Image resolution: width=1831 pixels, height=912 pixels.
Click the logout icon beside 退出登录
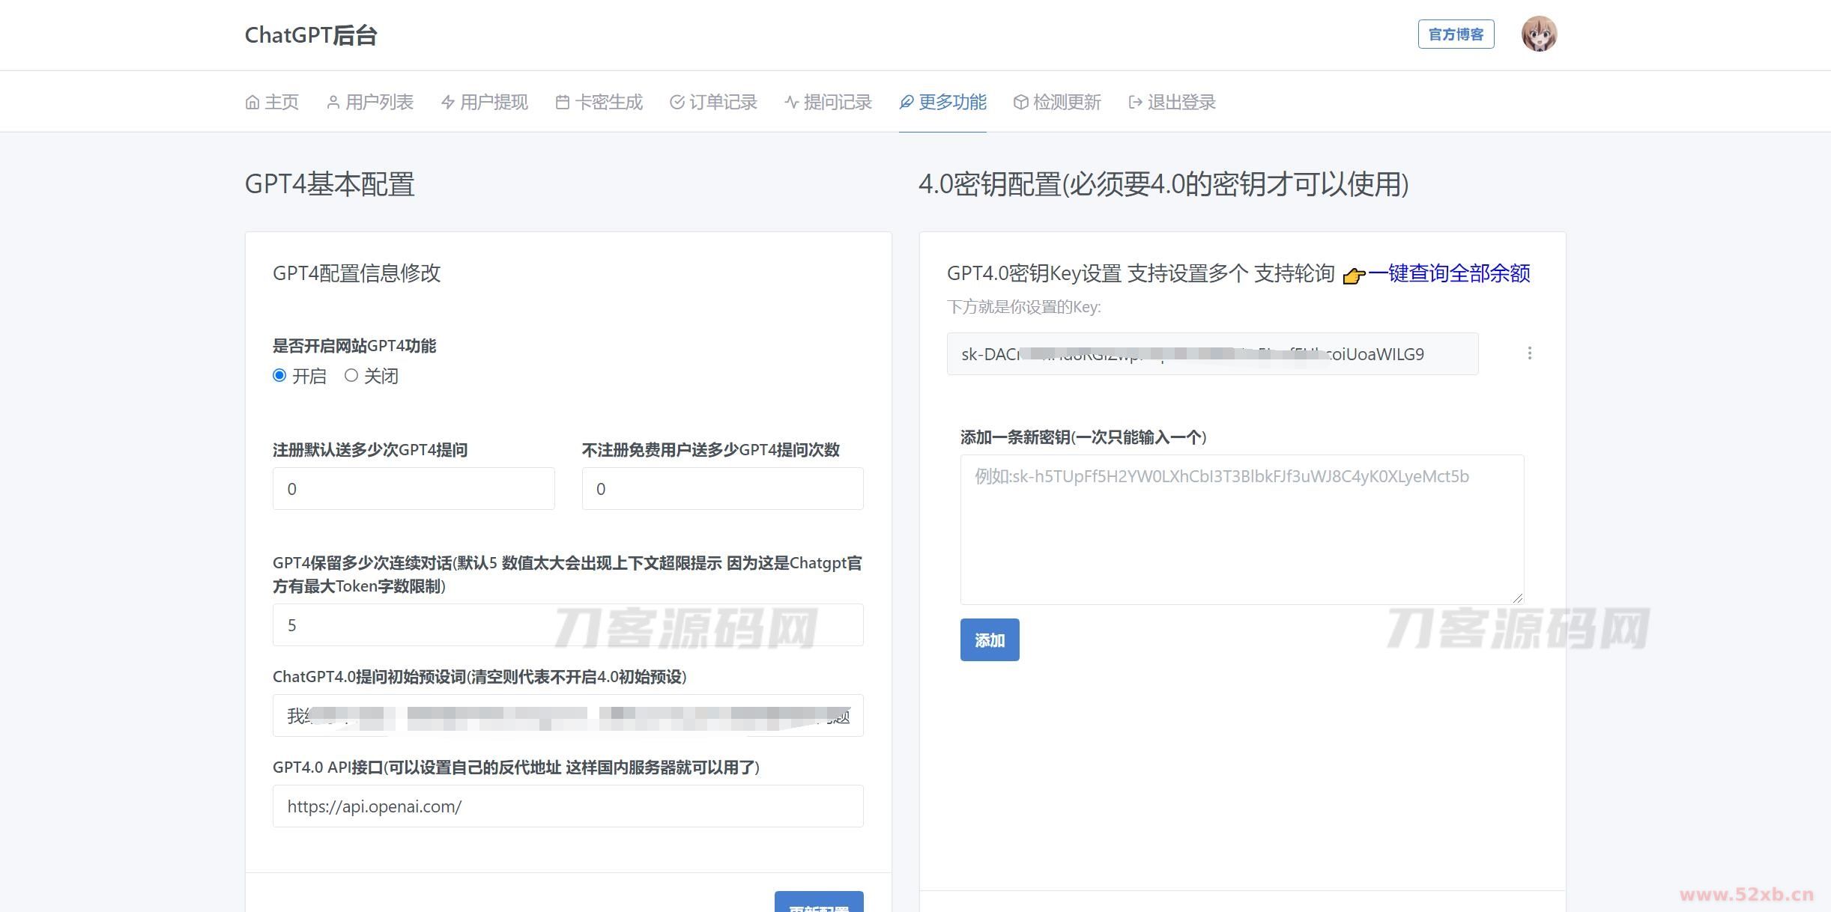click(1135, 103)
